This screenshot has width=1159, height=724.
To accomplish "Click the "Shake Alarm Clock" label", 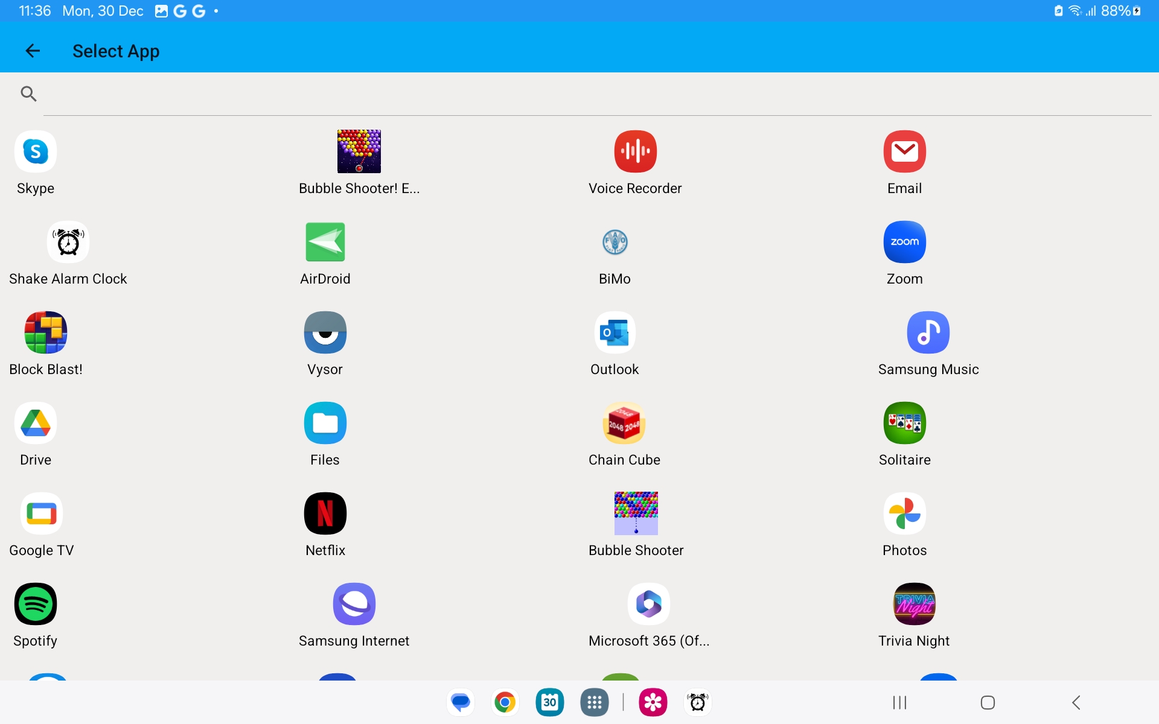I will pyautogui.click(x=68, y=279).
